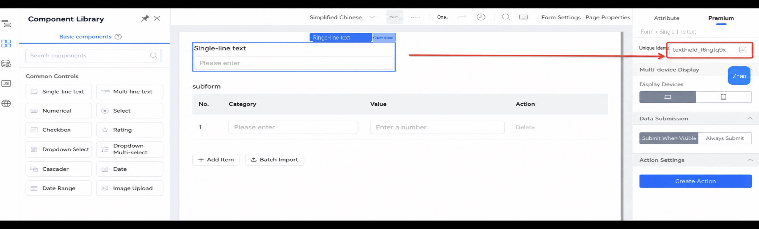
Task: Open the Simplified Chinese language dropdown
Action: 342,17
